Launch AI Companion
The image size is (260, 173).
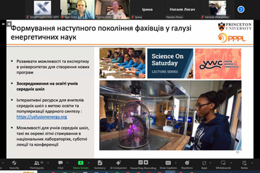pos(119,163)
